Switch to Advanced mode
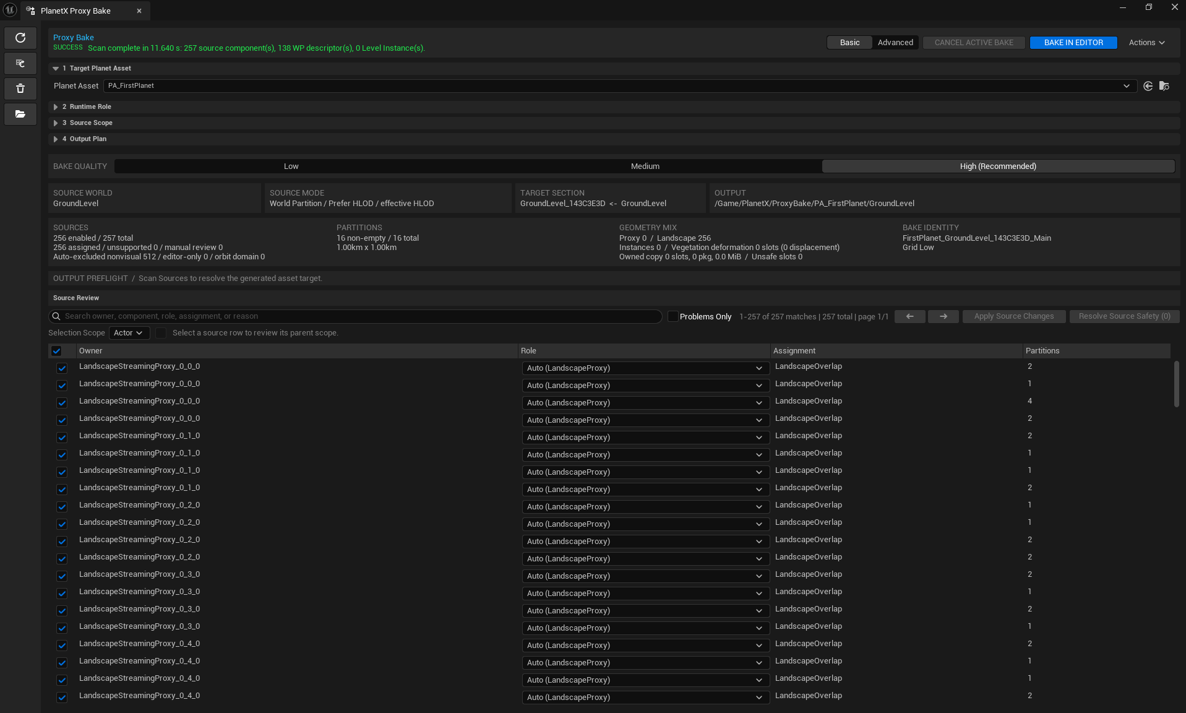Image resolution: width=1186 pixels, height=713 pixels. coord(895,43)
